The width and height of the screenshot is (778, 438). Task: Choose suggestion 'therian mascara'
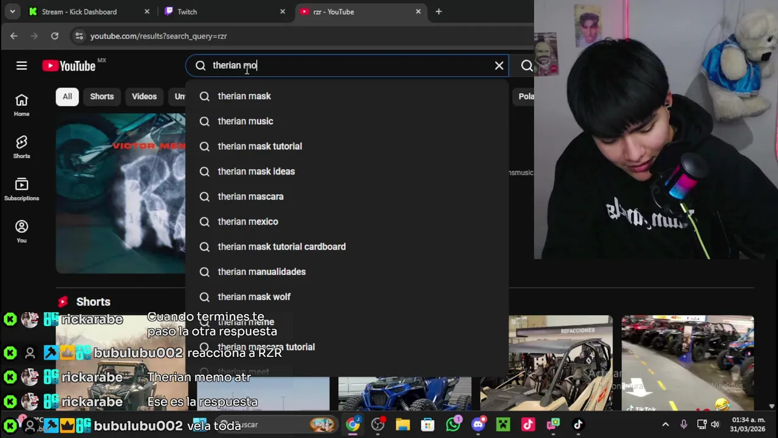click(x=347, y=196)
